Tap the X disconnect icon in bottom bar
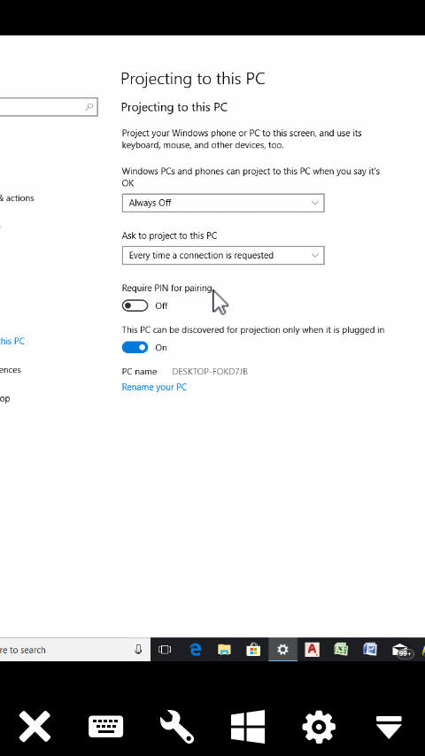 pos(35,726)
